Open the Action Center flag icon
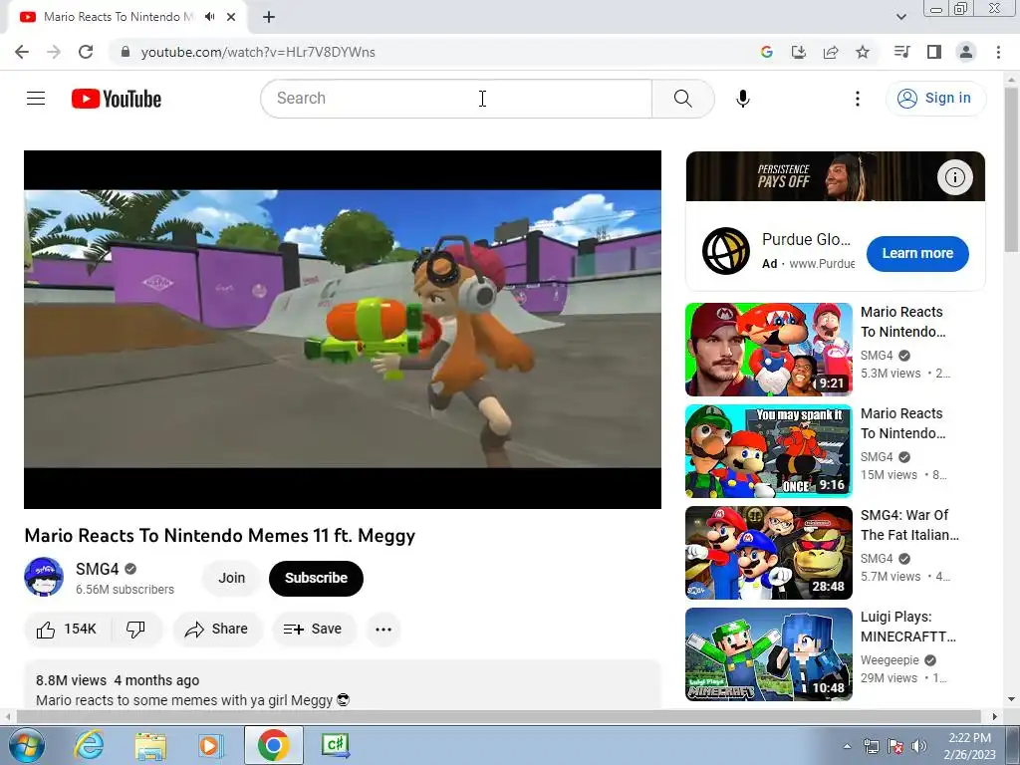 coord(895,746)
